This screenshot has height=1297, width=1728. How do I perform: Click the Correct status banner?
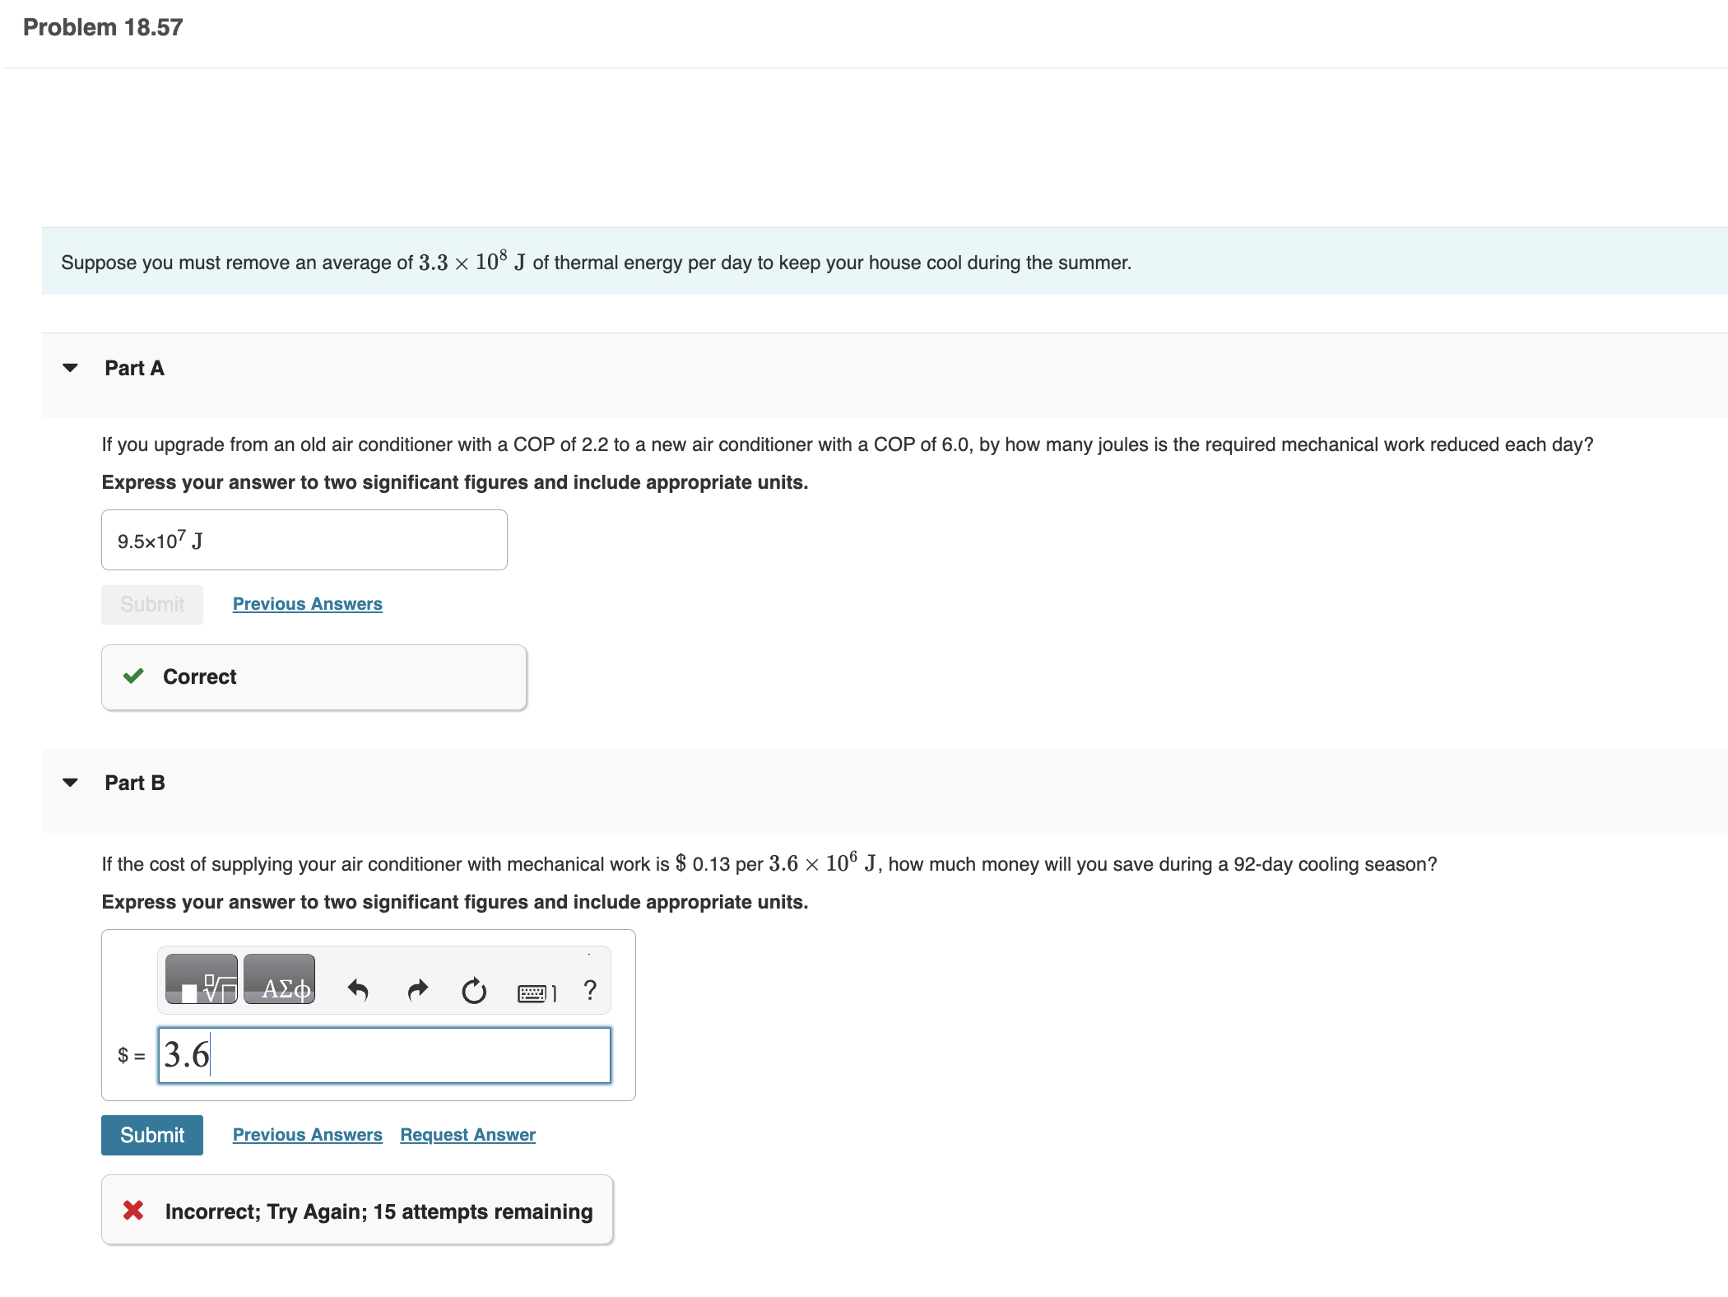point(313,676)
